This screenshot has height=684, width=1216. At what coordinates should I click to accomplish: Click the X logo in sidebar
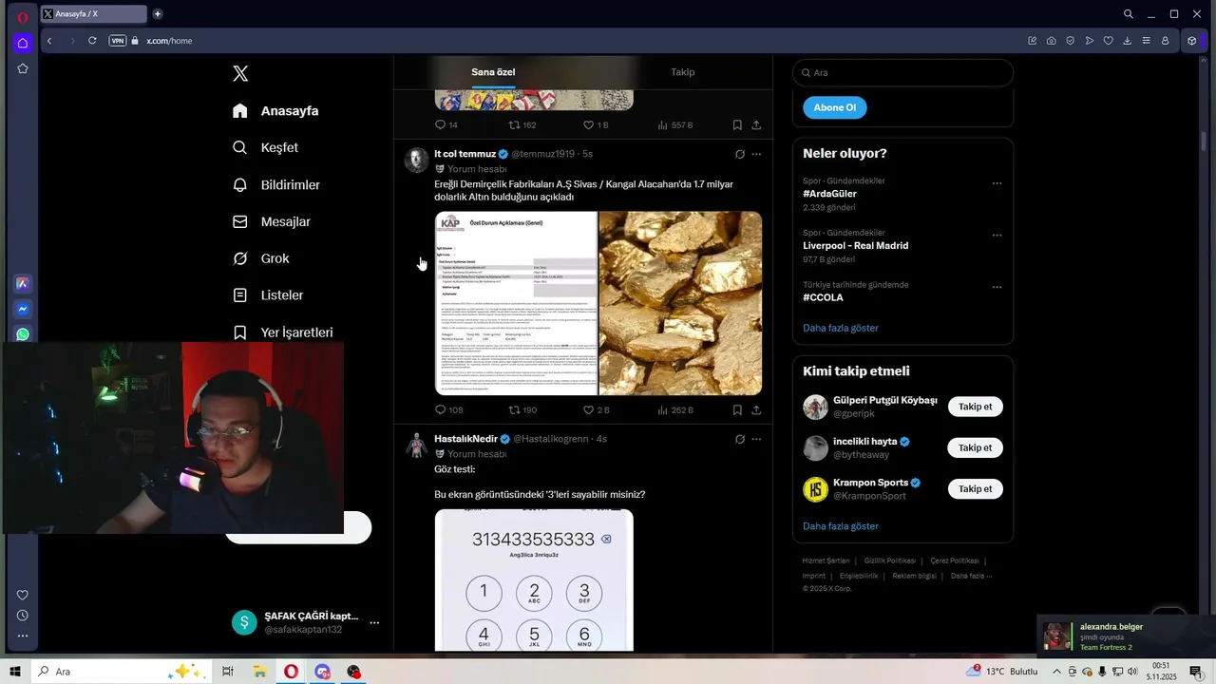(x=240, y=73)
